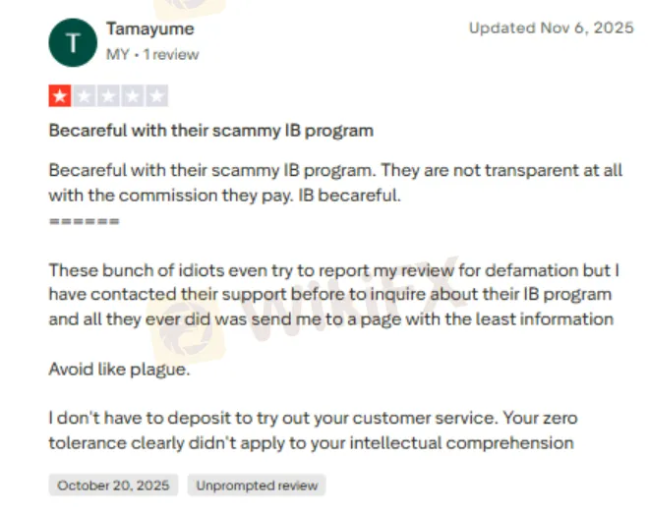Select the fourth grey rating star
Screen dimensions: 648x516
132,96
